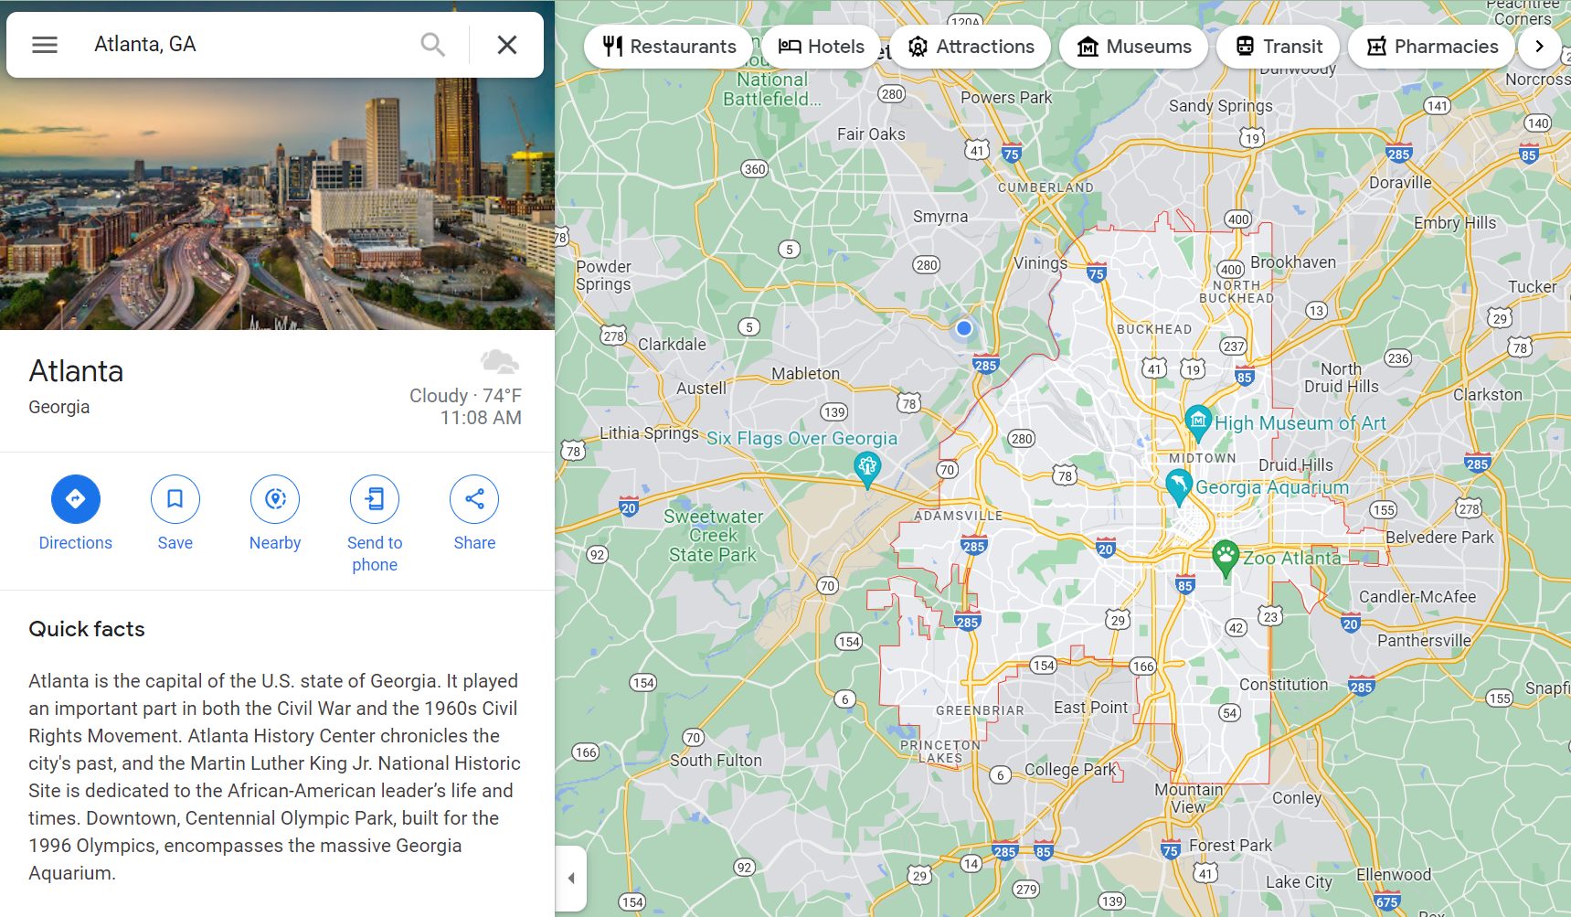Click the College Park map label

click(x=1070, y=769)
